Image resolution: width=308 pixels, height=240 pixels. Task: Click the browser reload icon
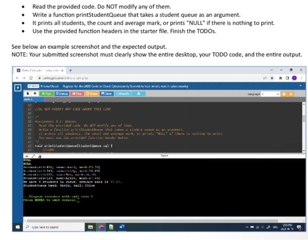(31, 78)
